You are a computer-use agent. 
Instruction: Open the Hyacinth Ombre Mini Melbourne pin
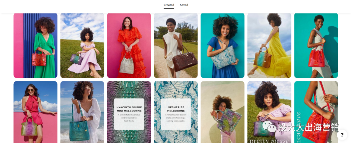[129, 112]
